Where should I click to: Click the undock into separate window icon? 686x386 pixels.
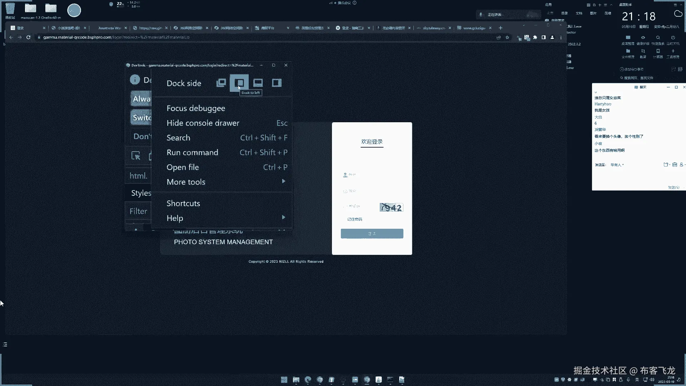pos(221,83)
